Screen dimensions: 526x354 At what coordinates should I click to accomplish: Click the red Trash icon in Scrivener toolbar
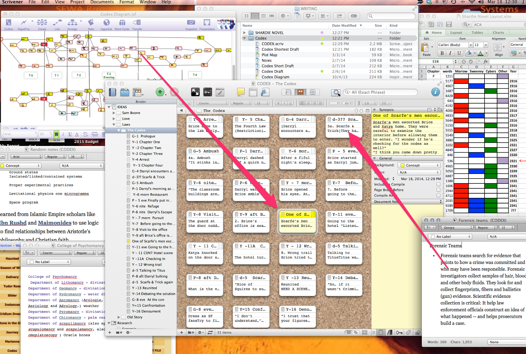(174, 92)
